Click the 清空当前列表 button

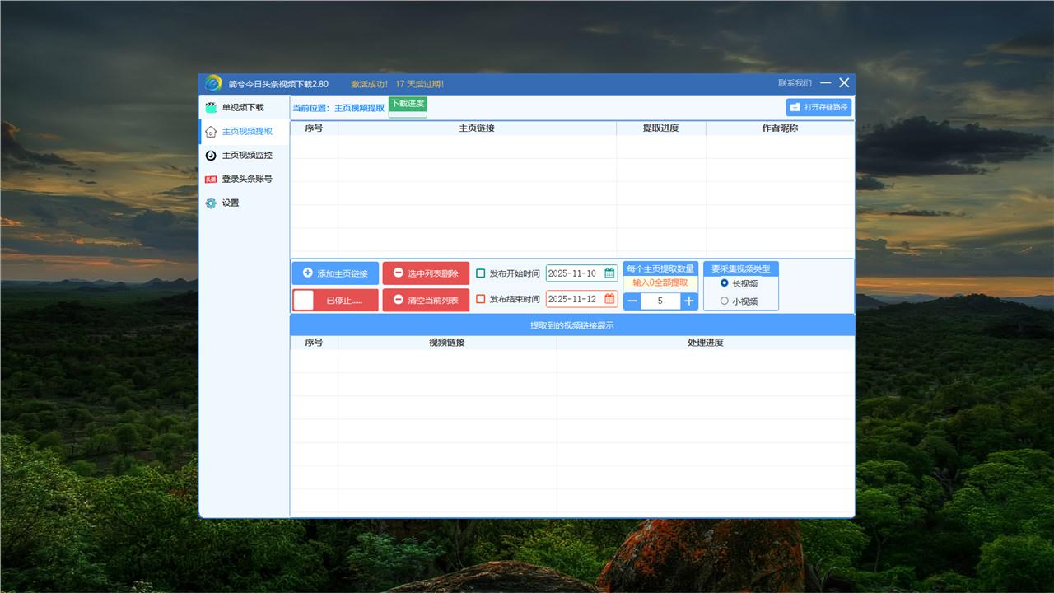click(426, 301)
